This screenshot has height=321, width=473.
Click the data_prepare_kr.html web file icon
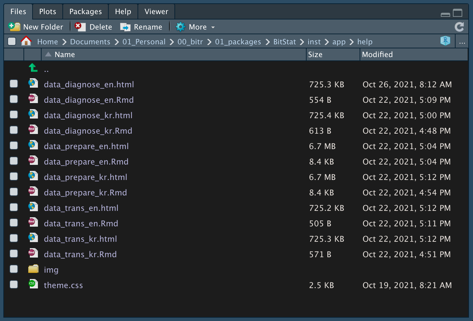click(x=33, y=176)
